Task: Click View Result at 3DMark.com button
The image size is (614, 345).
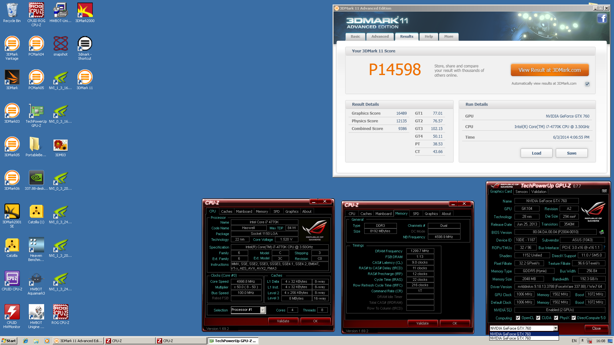Action: 549,70
